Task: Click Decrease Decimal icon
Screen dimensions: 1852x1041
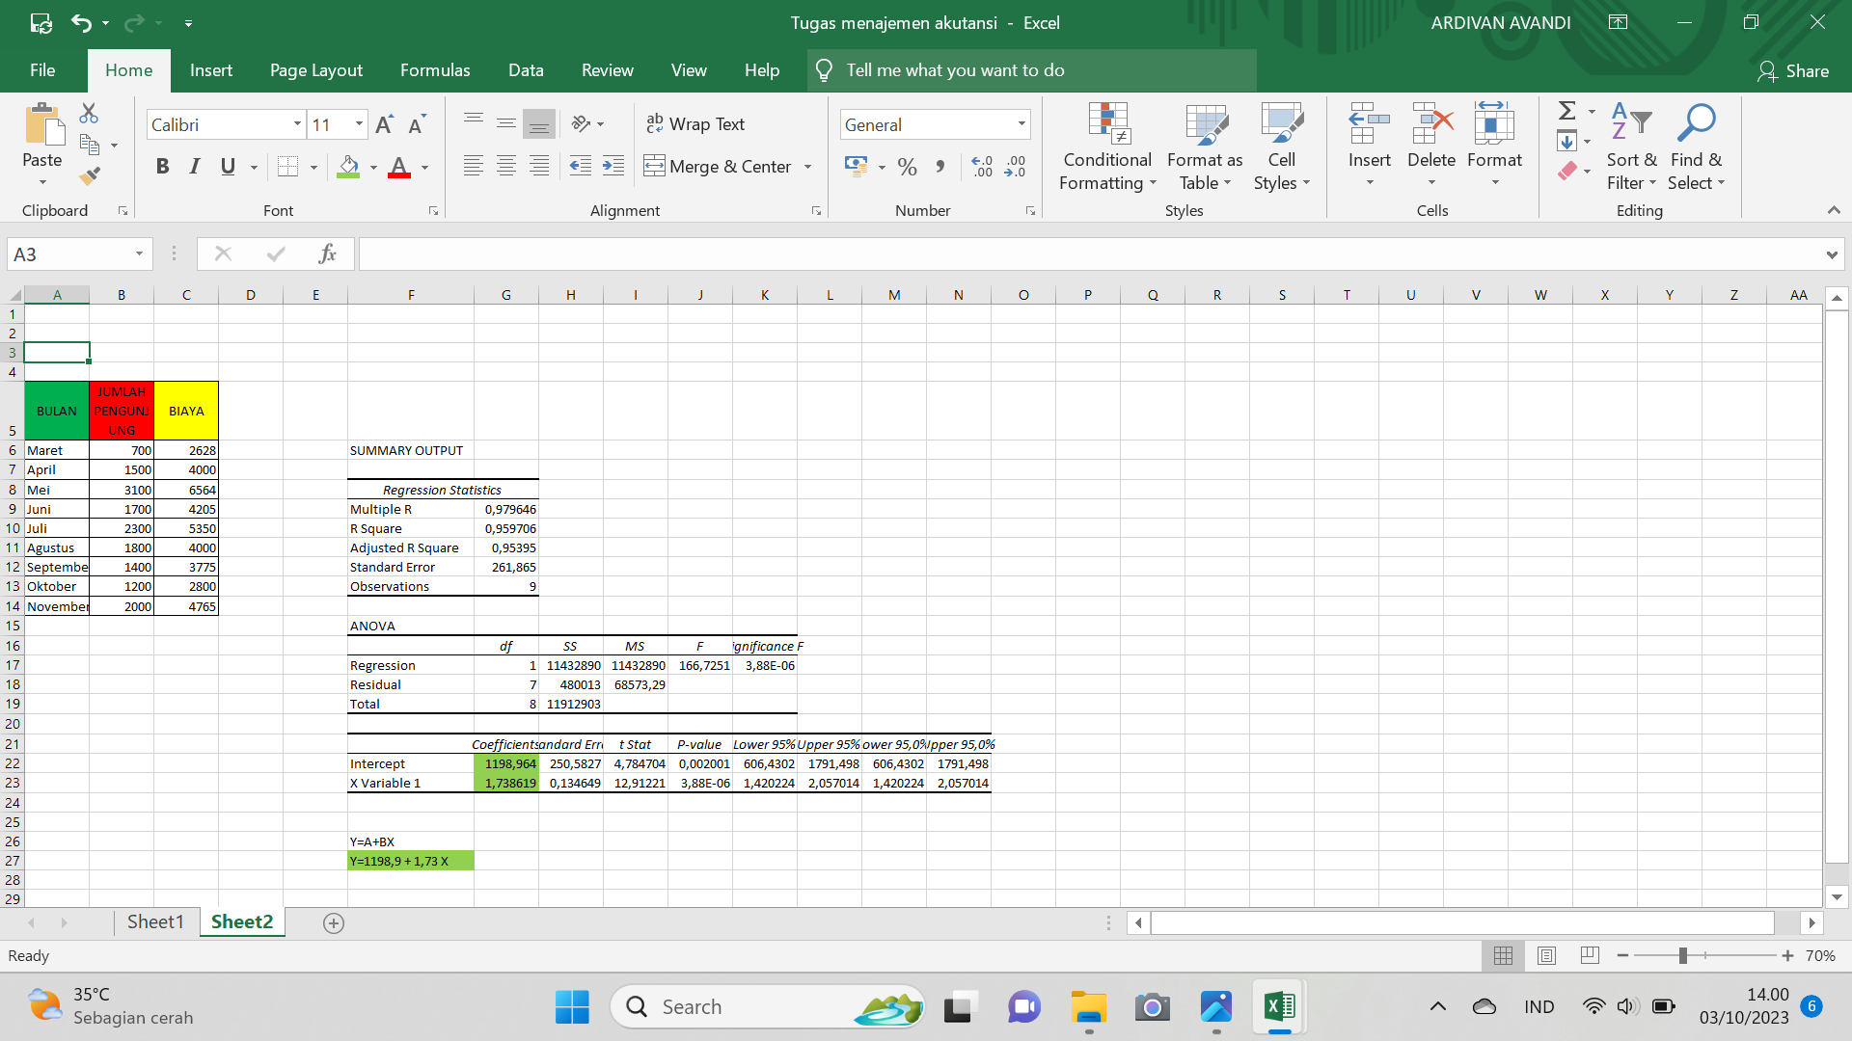Action: 1015,167
